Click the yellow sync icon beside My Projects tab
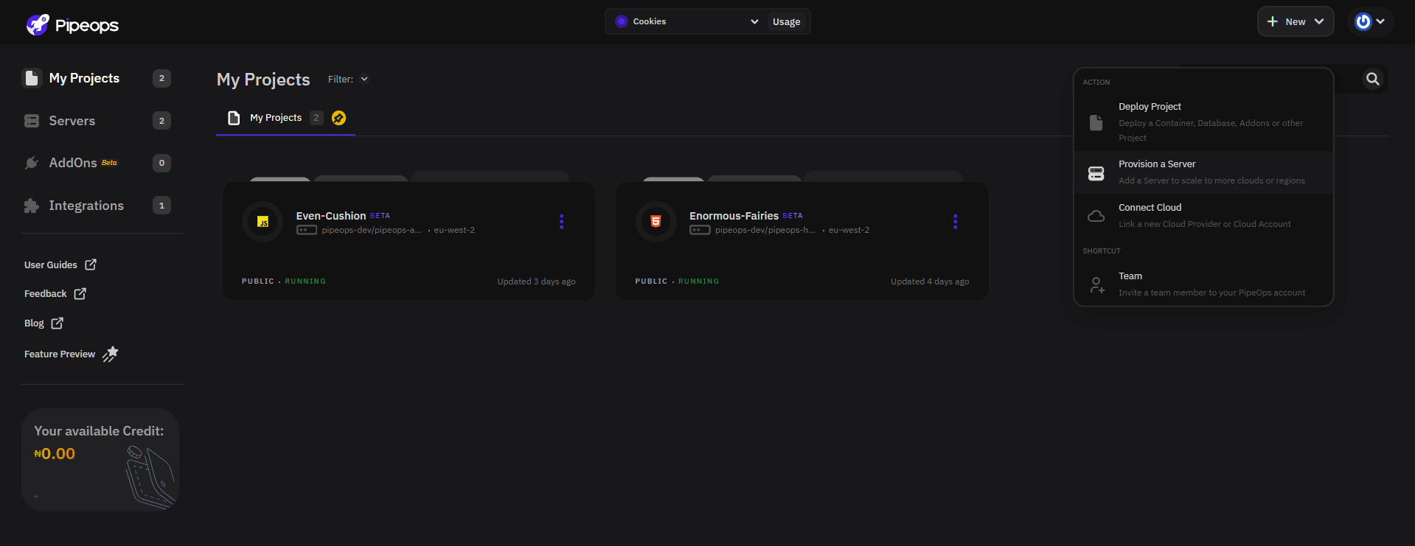The width and height of the screenshot is (1415, 546). tap(338, 118)
